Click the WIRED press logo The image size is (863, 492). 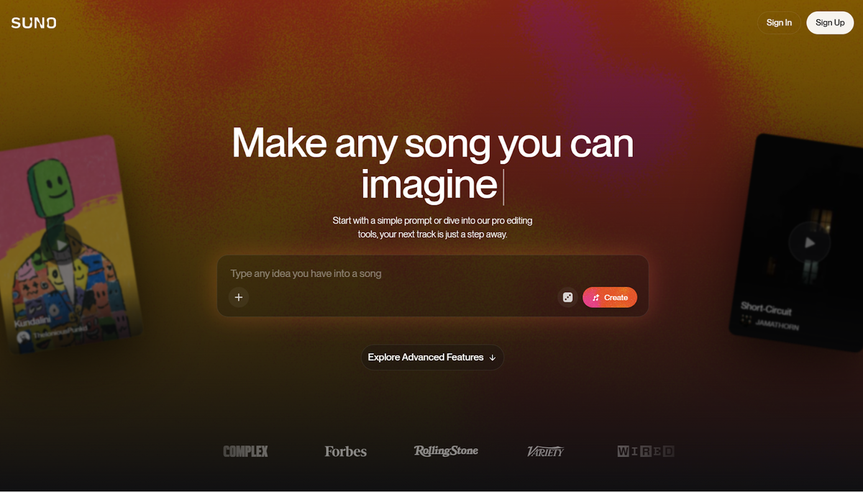tap(646, 452)
